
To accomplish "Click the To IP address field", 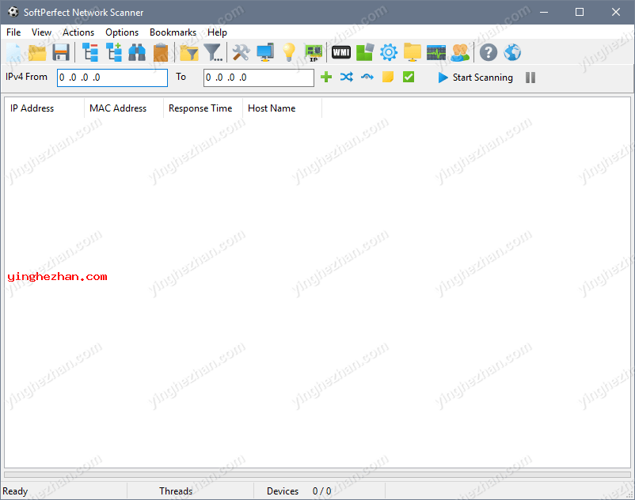I will tap(259, 78).
